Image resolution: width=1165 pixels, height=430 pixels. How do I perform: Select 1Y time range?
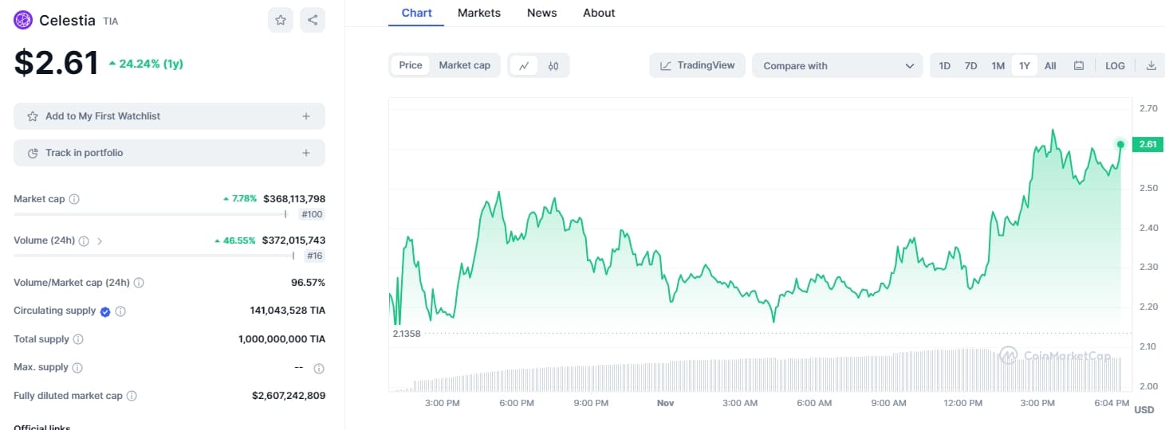tap(1025, 65)
